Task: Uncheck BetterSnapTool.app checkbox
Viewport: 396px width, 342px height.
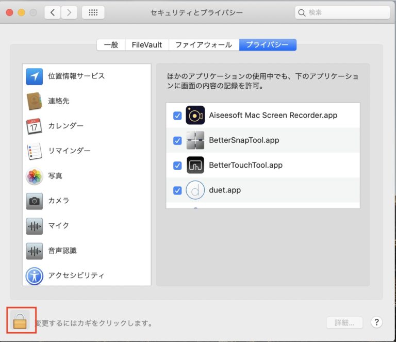Action: click(x=177, y=140)
